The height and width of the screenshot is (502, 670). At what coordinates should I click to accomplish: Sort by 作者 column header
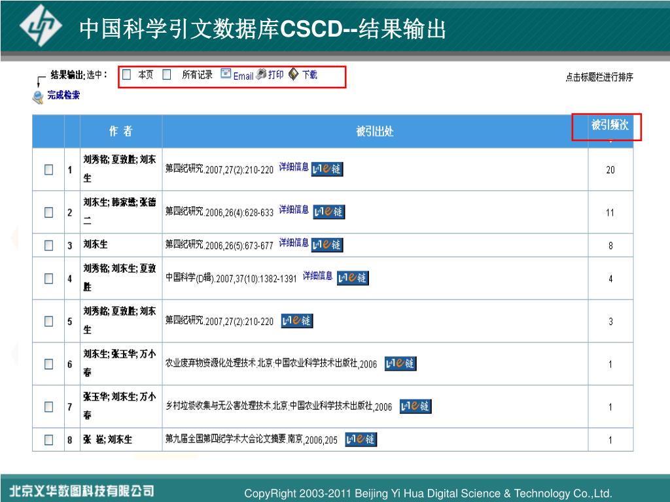[120, 131]
